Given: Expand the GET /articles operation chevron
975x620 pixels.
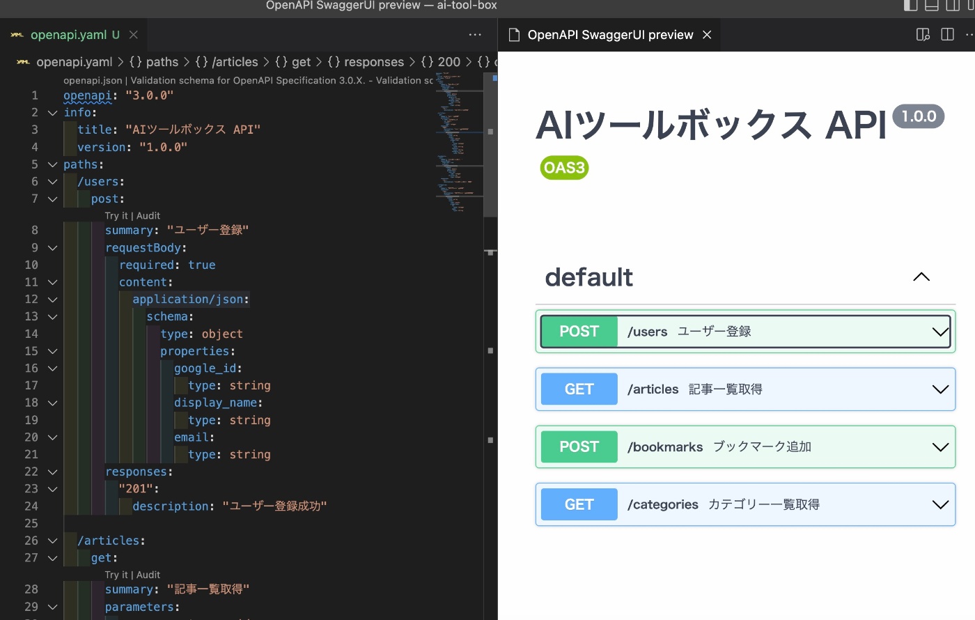Looking at the screenshot, I should tap(940, 389).
